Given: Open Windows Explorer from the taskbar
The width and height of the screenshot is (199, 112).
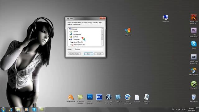Looking at the screenshot, I should tap(18, 110).
